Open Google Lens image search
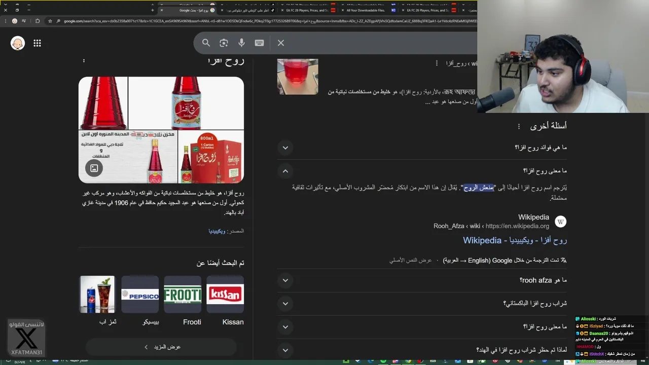The image size is (649, 365). (x=224, y=43)
